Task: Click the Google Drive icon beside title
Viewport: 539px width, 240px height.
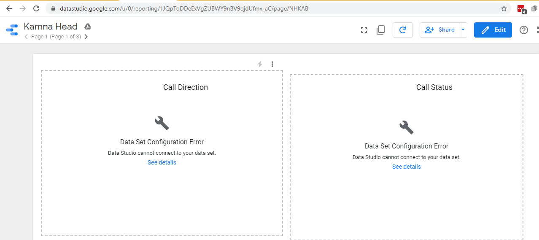Action: point(88,27)
